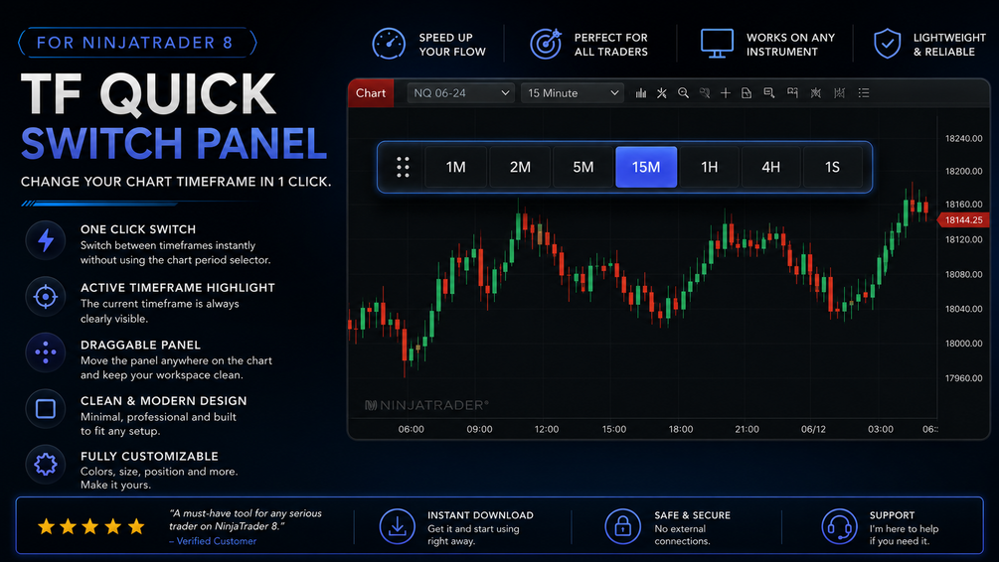Click the ONE CLICK SWITCH heading
This screenshot has width=999, height=562.
[138, 229]
